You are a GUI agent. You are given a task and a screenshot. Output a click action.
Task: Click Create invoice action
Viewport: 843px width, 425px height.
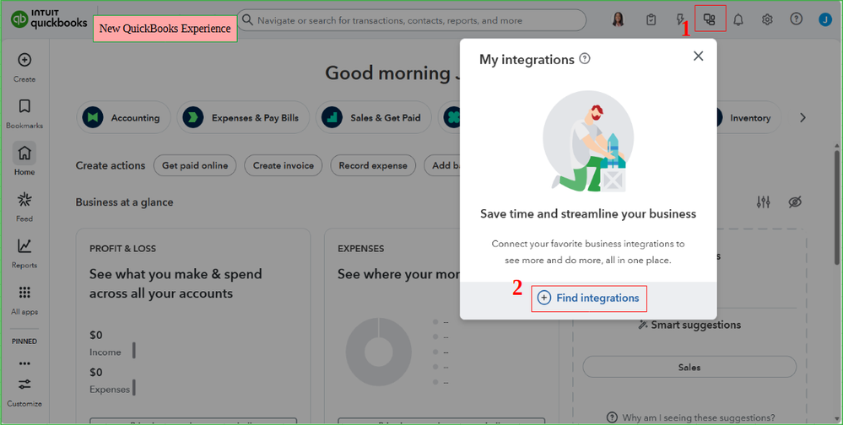[x=284, y=165]
